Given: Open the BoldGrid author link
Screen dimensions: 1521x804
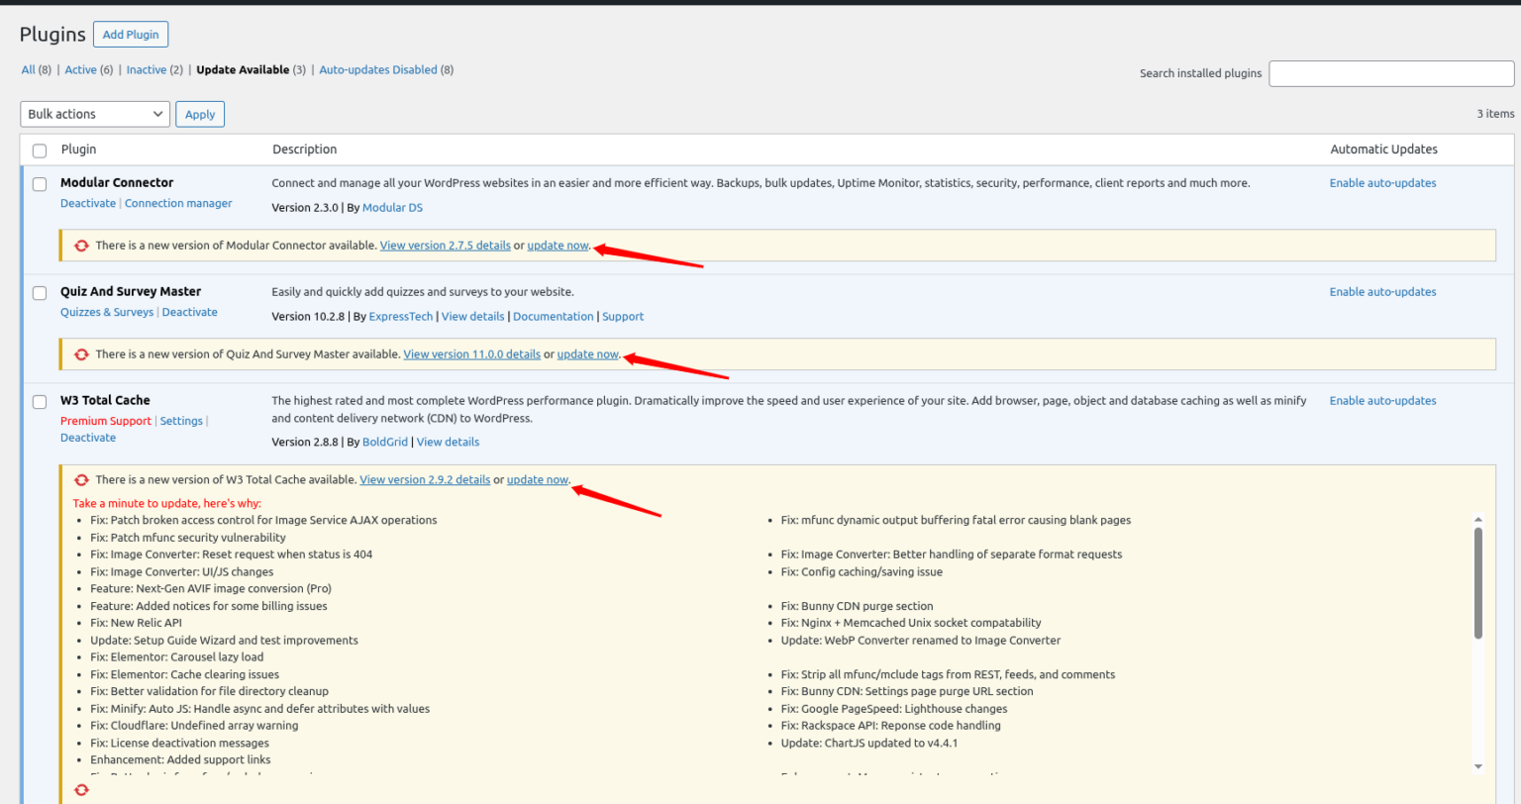Looking at the screenshot, I should coord(385,443).
